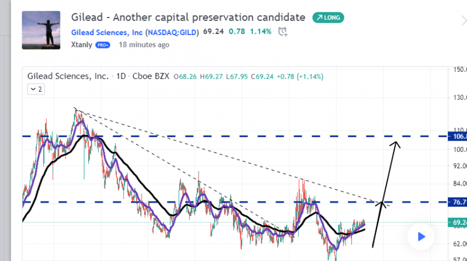Click the alarm clock alert icon
Image resolution: width=467 pixels, height=261 pixels.
pyautogui.click(x=283, y=31)
